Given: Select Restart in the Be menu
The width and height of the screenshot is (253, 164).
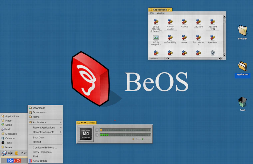Looking at the screenshot, I should click(45, 142).
